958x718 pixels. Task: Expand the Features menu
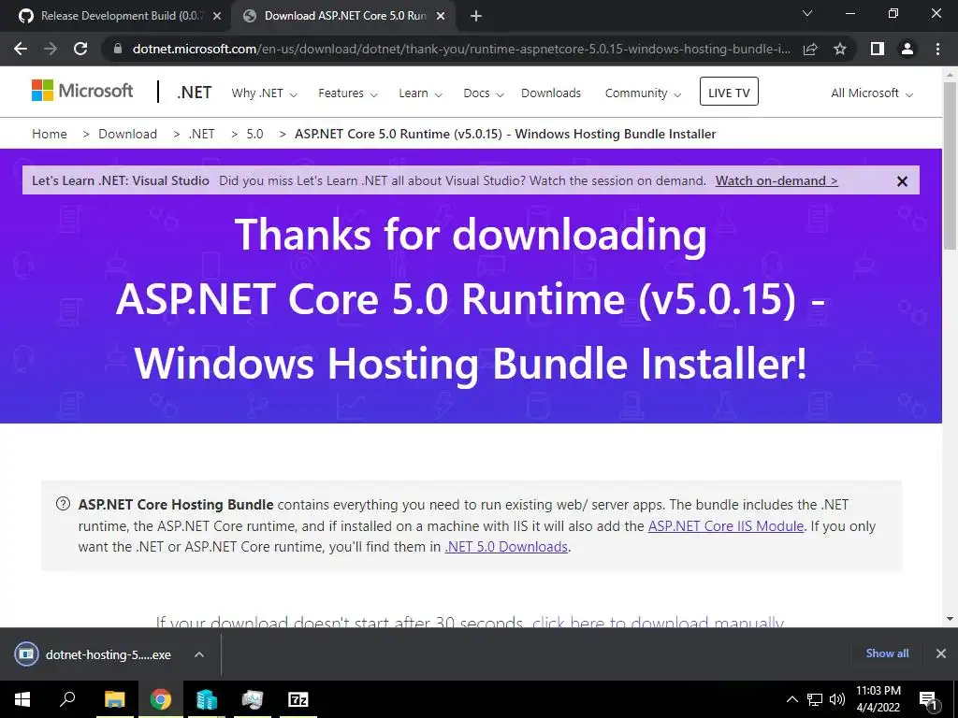(348, 93)
